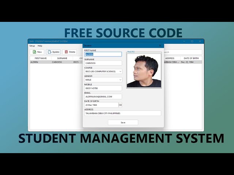
Task: Open the Setup menu
Action: (32, 46)
